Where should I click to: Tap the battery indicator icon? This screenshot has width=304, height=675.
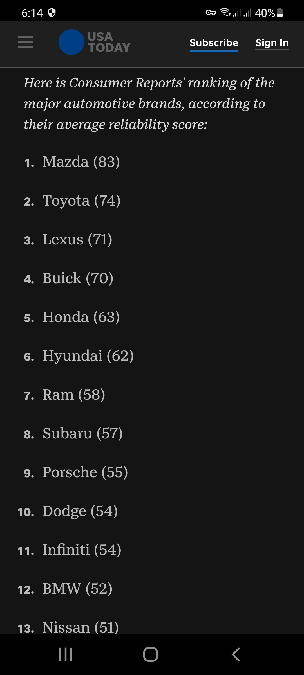point(280,13)
